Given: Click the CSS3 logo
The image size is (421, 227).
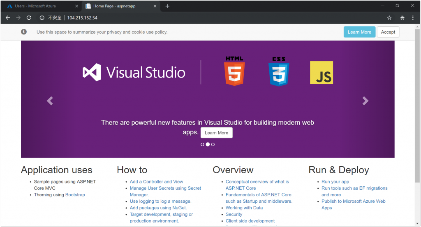Looking at the screenshot, I should coord(279,71).
